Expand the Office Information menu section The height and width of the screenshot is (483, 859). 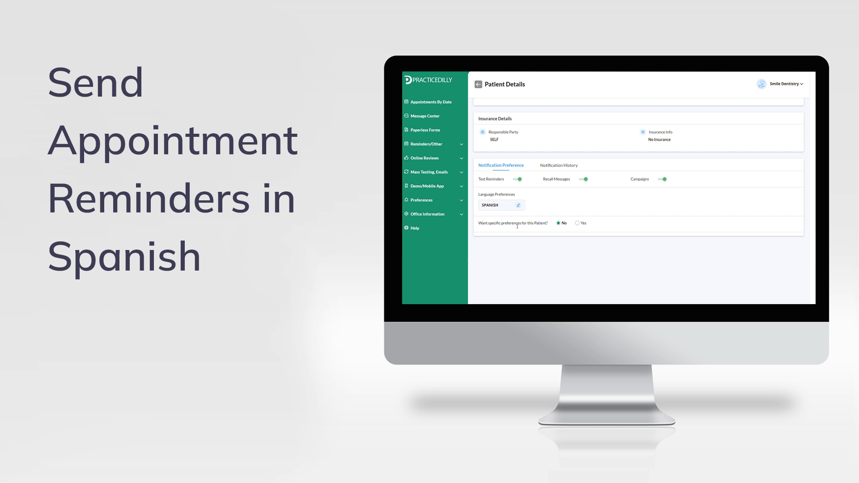coord(434,213)
